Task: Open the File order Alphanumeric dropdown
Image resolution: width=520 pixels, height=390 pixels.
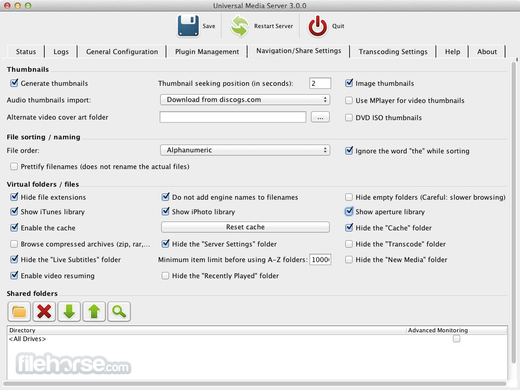Action: (x=245, y=150)
